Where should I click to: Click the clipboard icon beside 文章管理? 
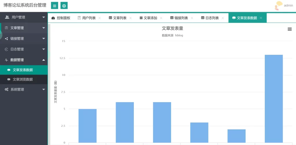tap(6, 28)
